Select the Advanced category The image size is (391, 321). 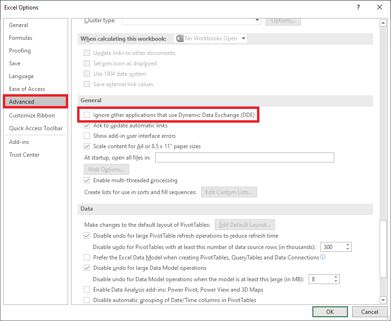coord(36,101)
